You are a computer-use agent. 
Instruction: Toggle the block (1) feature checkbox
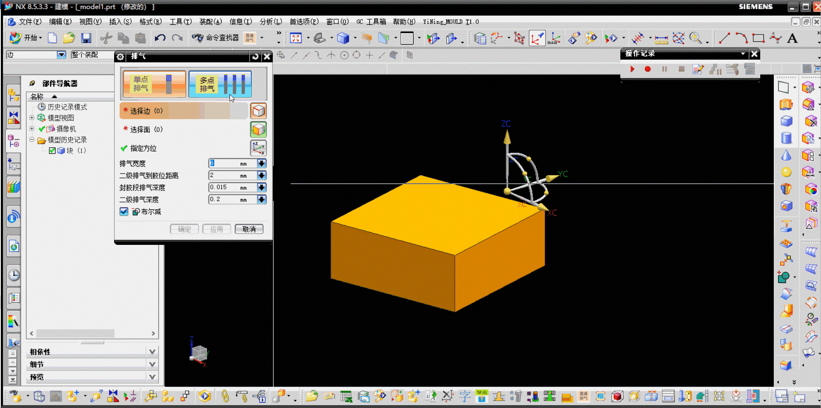(52, 151)
